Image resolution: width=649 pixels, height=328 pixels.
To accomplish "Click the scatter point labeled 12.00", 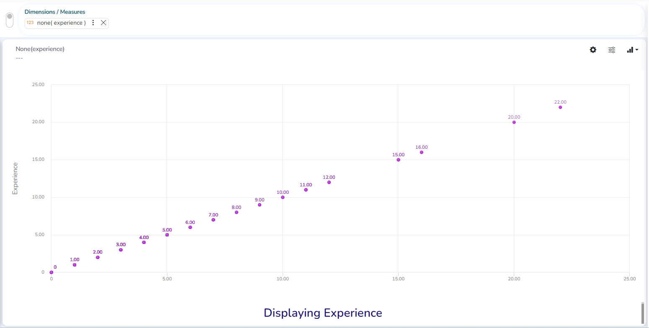I will coord(329,183).
